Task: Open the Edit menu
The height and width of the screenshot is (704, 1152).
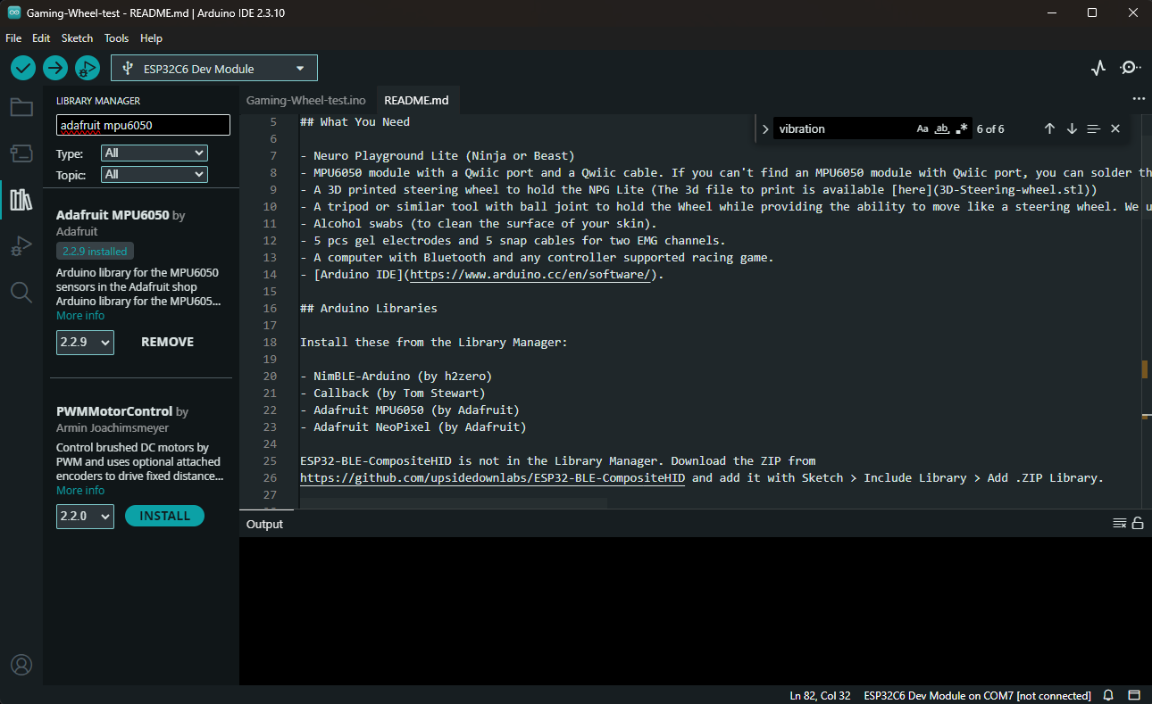Action: click(x=41, y=38)
